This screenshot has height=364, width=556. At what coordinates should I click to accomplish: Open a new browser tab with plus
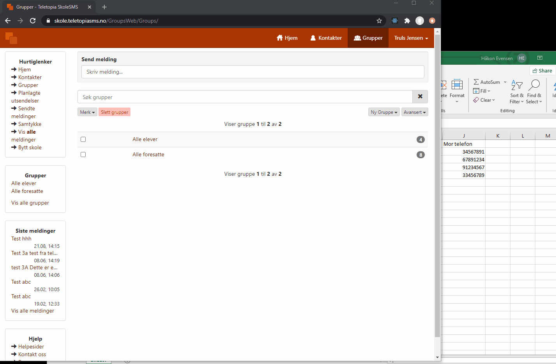[x=104, y=7]
